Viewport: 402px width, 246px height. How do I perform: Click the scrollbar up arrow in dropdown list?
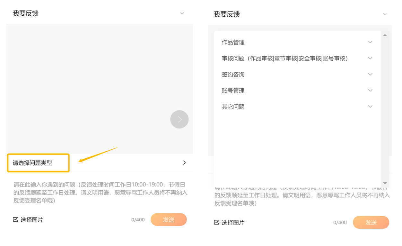pyautogui.click(x=385, y=35)
